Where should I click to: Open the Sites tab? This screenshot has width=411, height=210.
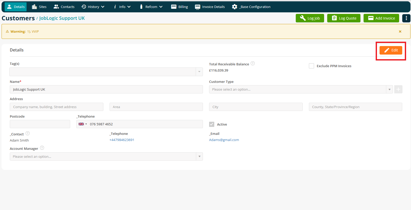pyautogui.click(x=39, y=7)
